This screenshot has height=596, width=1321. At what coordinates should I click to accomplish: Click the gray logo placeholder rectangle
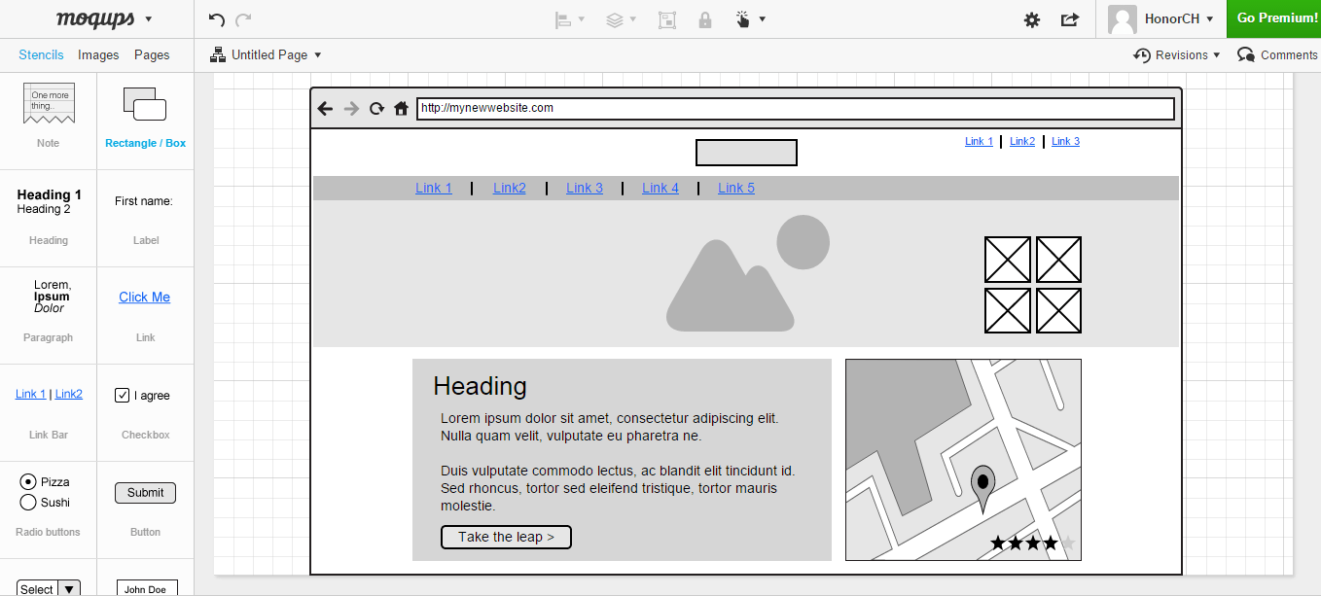pos(746,153)
